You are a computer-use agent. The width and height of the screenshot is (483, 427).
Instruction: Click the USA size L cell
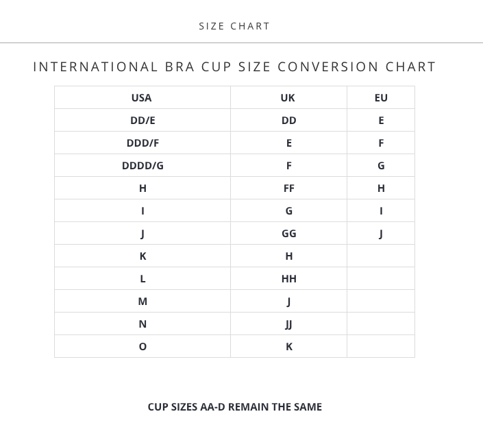tap(143, 278)
